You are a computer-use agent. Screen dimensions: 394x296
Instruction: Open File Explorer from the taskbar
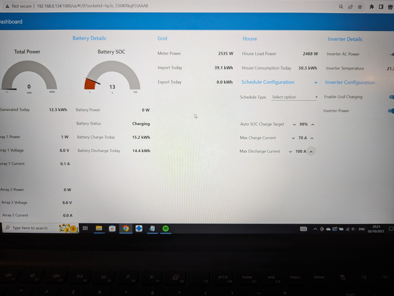point(99,228)
